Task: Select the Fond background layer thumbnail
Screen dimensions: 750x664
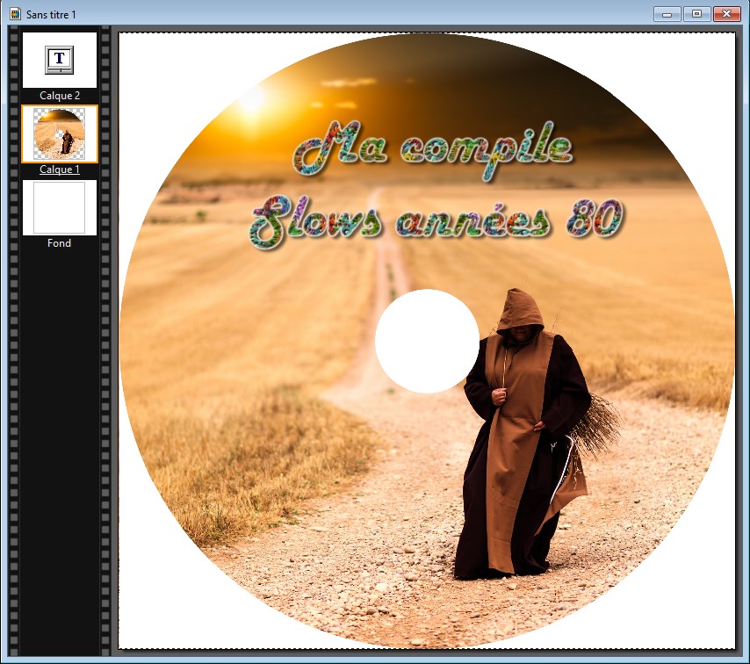Action: click(x=59, y=208)
